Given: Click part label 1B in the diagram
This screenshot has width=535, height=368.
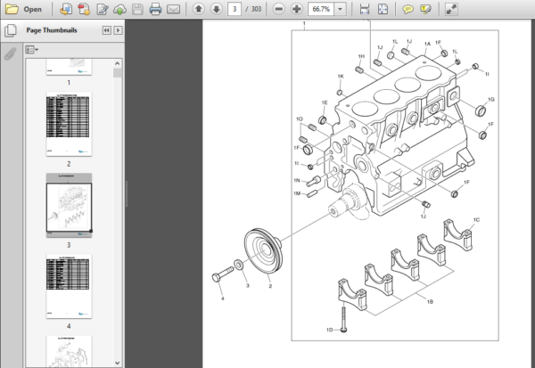Looking at the screenshot, I should tap(430, 301).
